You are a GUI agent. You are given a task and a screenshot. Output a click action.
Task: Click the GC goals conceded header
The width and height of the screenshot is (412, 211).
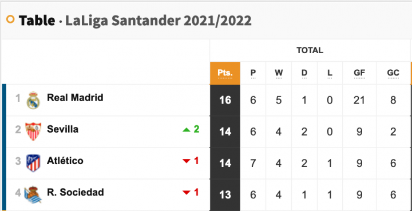[393, 73]
